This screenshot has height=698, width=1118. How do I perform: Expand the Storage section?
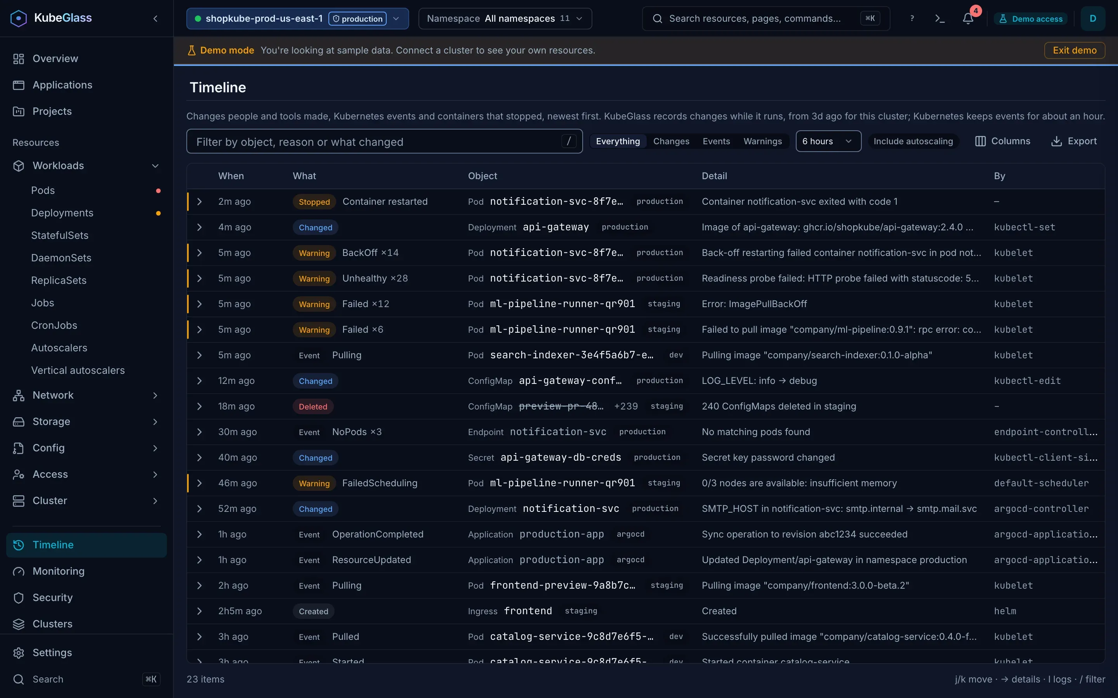coord(87,422)
